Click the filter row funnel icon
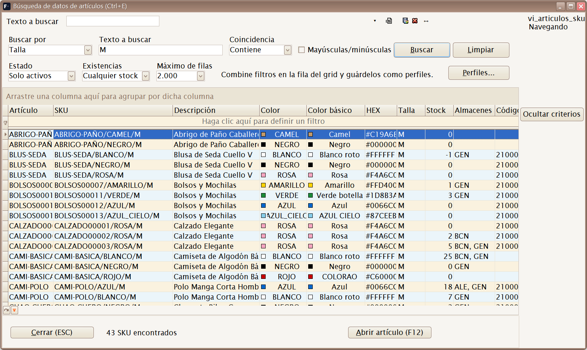Screen dimensions: 587x350 point(5,123)
